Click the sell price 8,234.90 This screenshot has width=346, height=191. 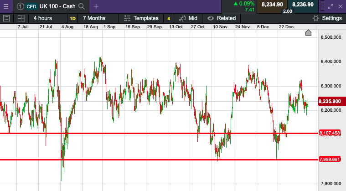tap(272, 5)
